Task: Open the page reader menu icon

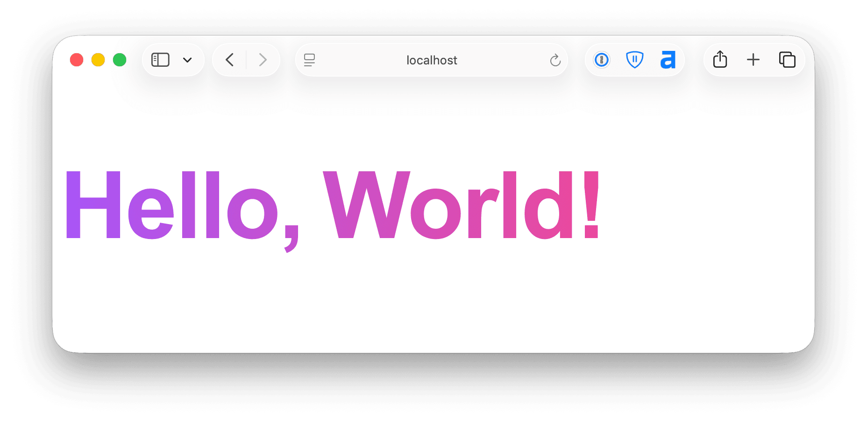Action: coord(309,60)
